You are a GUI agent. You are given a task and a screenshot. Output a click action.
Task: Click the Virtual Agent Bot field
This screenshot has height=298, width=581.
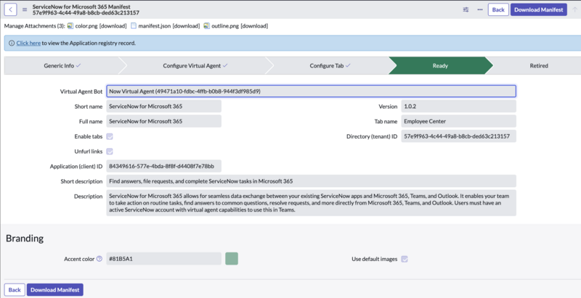[x=311, y=91]
